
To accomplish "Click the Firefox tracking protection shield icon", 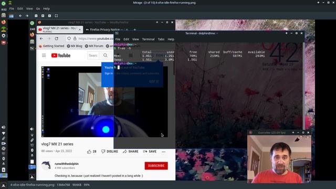I will pyautogui.click(x=69, y=38).
